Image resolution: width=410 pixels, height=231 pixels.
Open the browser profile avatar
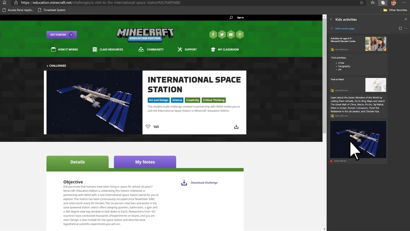(x=394, y=3)
